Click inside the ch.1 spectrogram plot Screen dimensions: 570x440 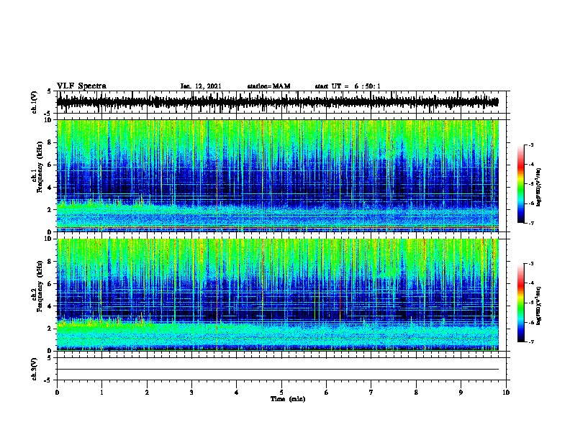278,175
